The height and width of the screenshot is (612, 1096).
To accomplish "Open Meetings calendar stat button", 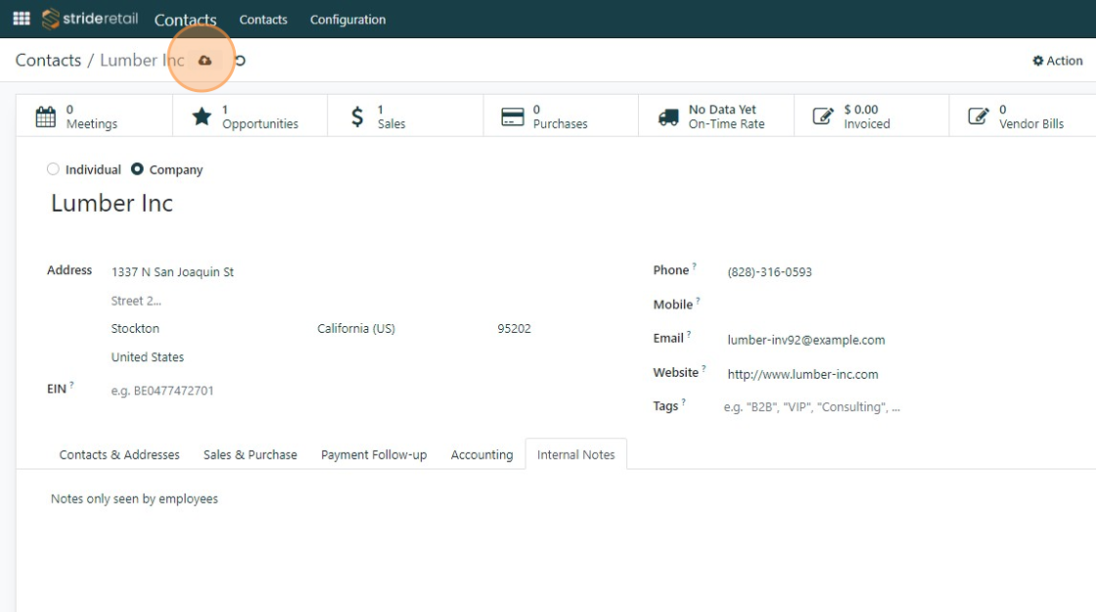I will click(94, 117).
